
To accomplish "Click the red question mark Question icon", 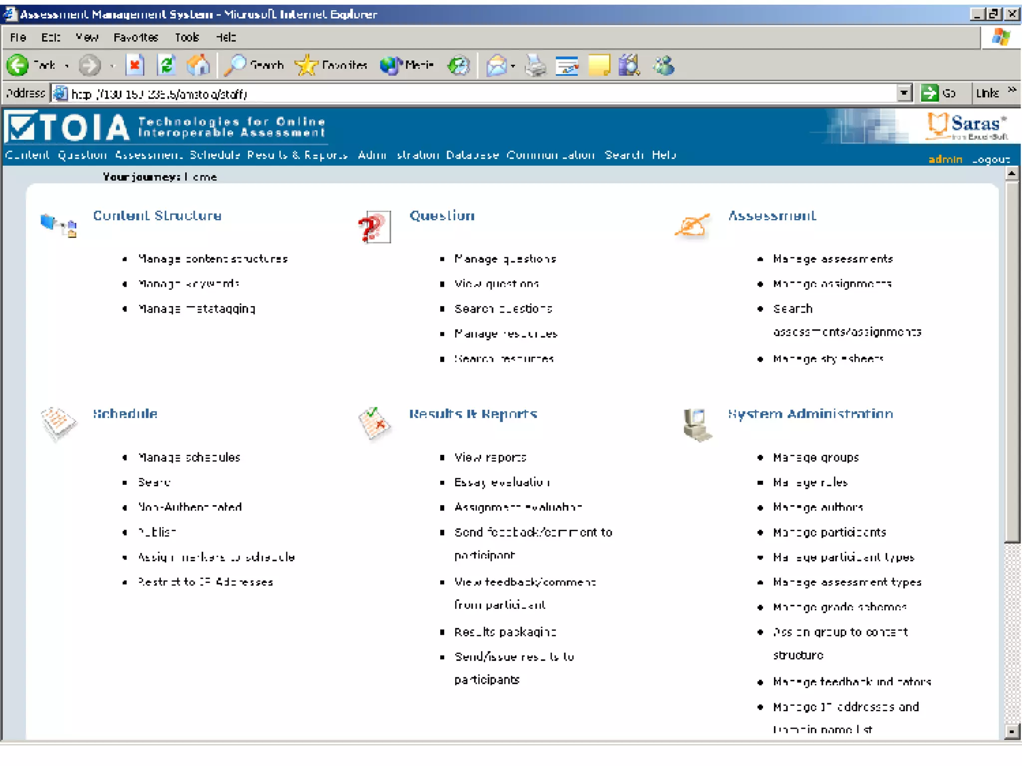I will pos(374,227).
